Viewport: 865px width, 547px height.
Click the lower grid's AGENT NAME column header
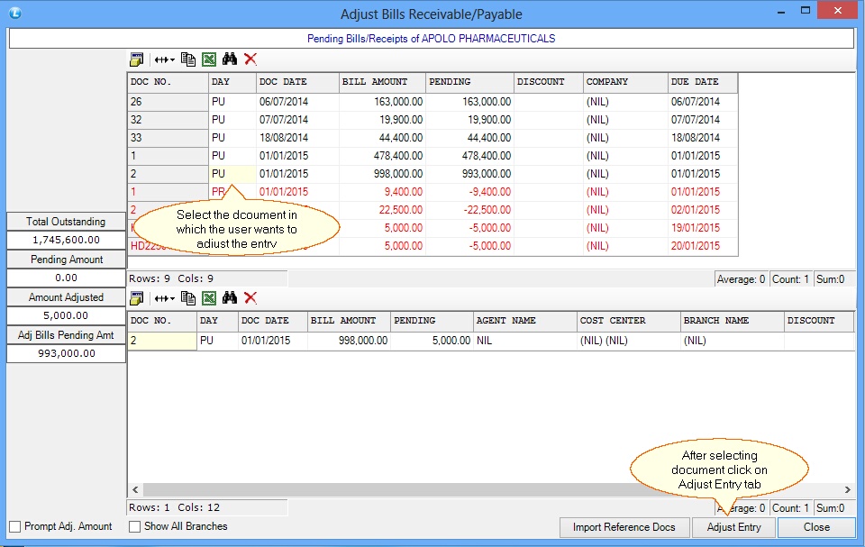tap(524, 321)
